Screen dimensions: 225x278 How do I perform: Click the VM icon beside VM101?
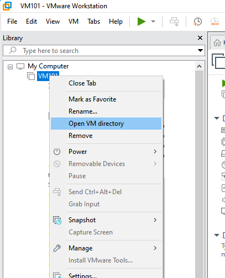(x=31, y=76)
